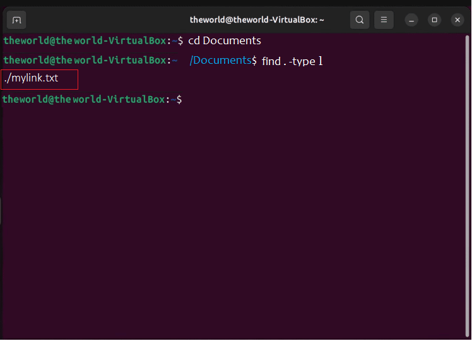Click the dollar sign of the last prompt
The height and width of the screenshot is (341, 472).
179,100
